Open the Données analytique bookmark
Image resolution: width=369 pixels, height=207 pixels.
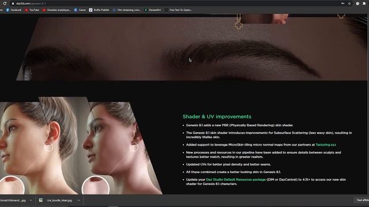coord(57,10)
